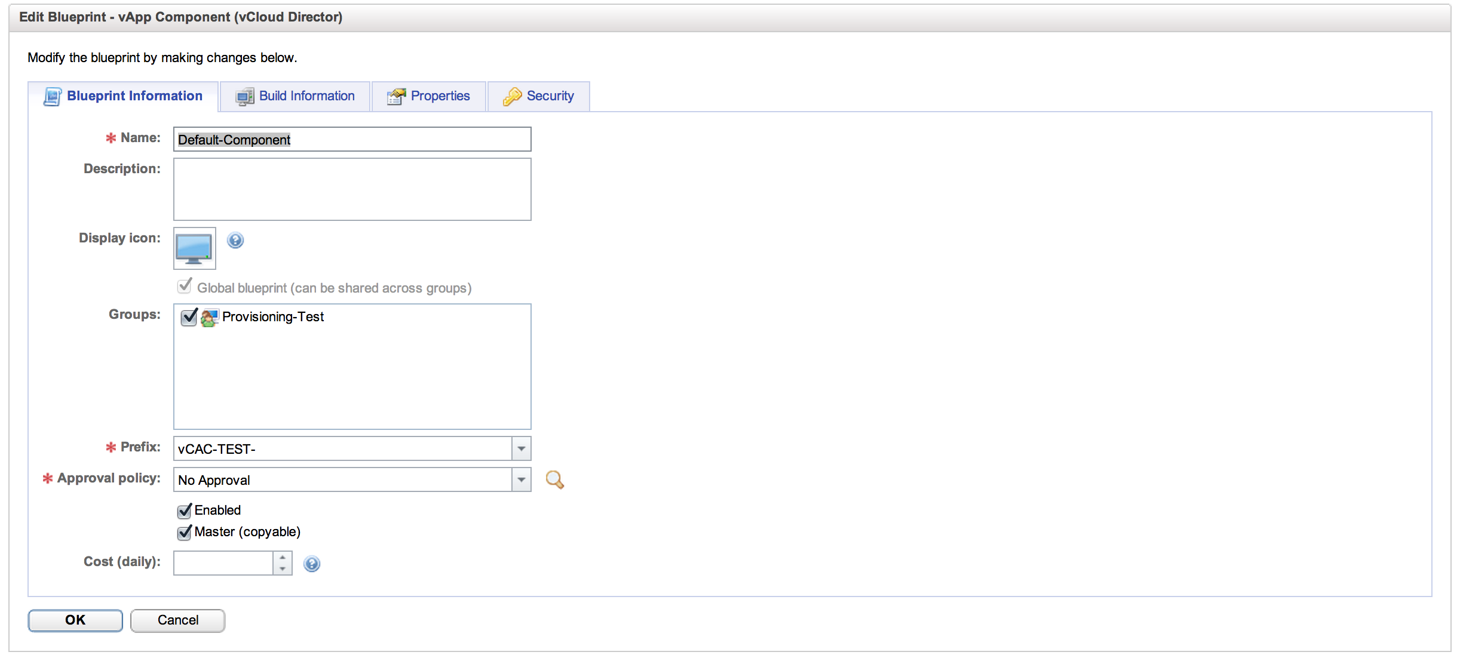Click the monitor display icon thumbnail
Image resolution: width=1460 pixels, height=658 pixels.
(194, 248)
